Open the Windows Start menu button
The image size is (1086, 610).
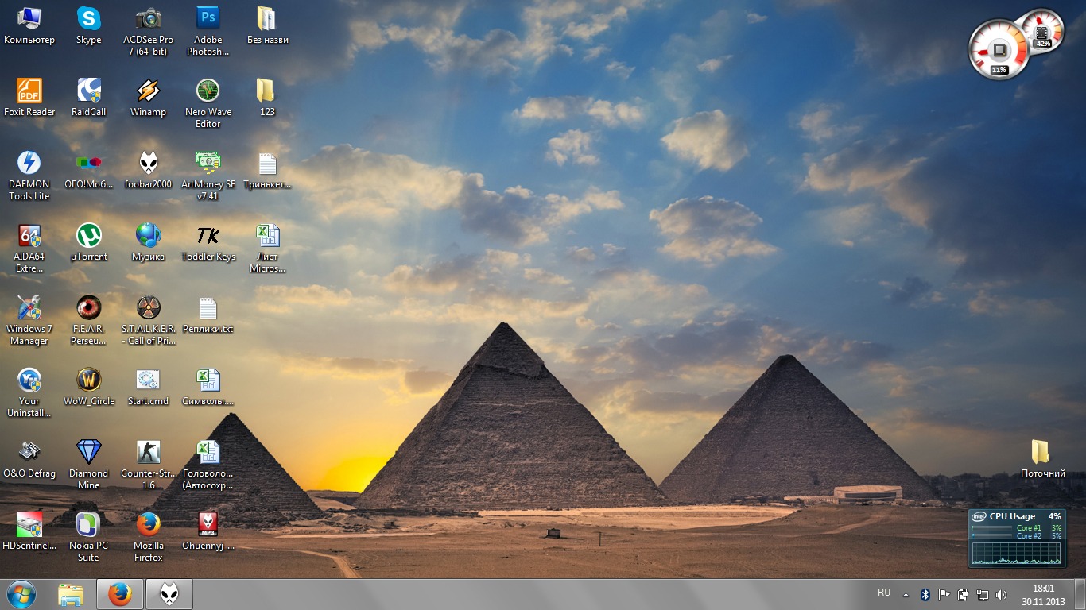click(x=21, y=593)
